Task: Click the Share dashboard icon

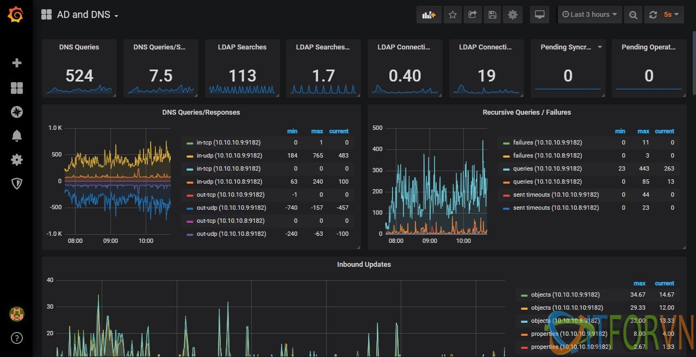Action: coord(473,15)
